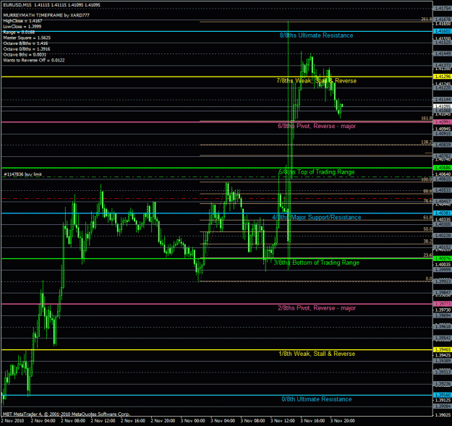Select the 3 Nov 12:00 time label
The width and height of the screenshot is (452, 426).
[x=283, y=421]
